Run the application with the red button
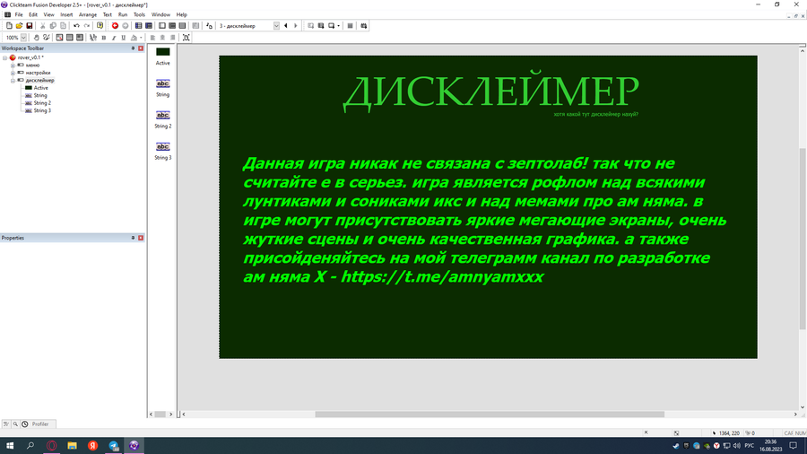The image size is (807, 454). (115, 26)
